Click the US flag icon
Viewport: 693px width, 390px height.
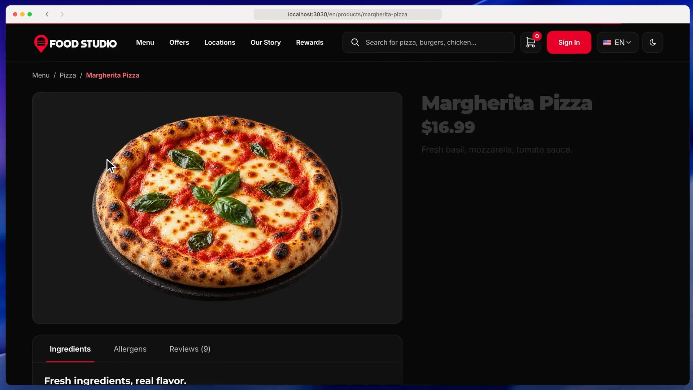tap(607, 42)
